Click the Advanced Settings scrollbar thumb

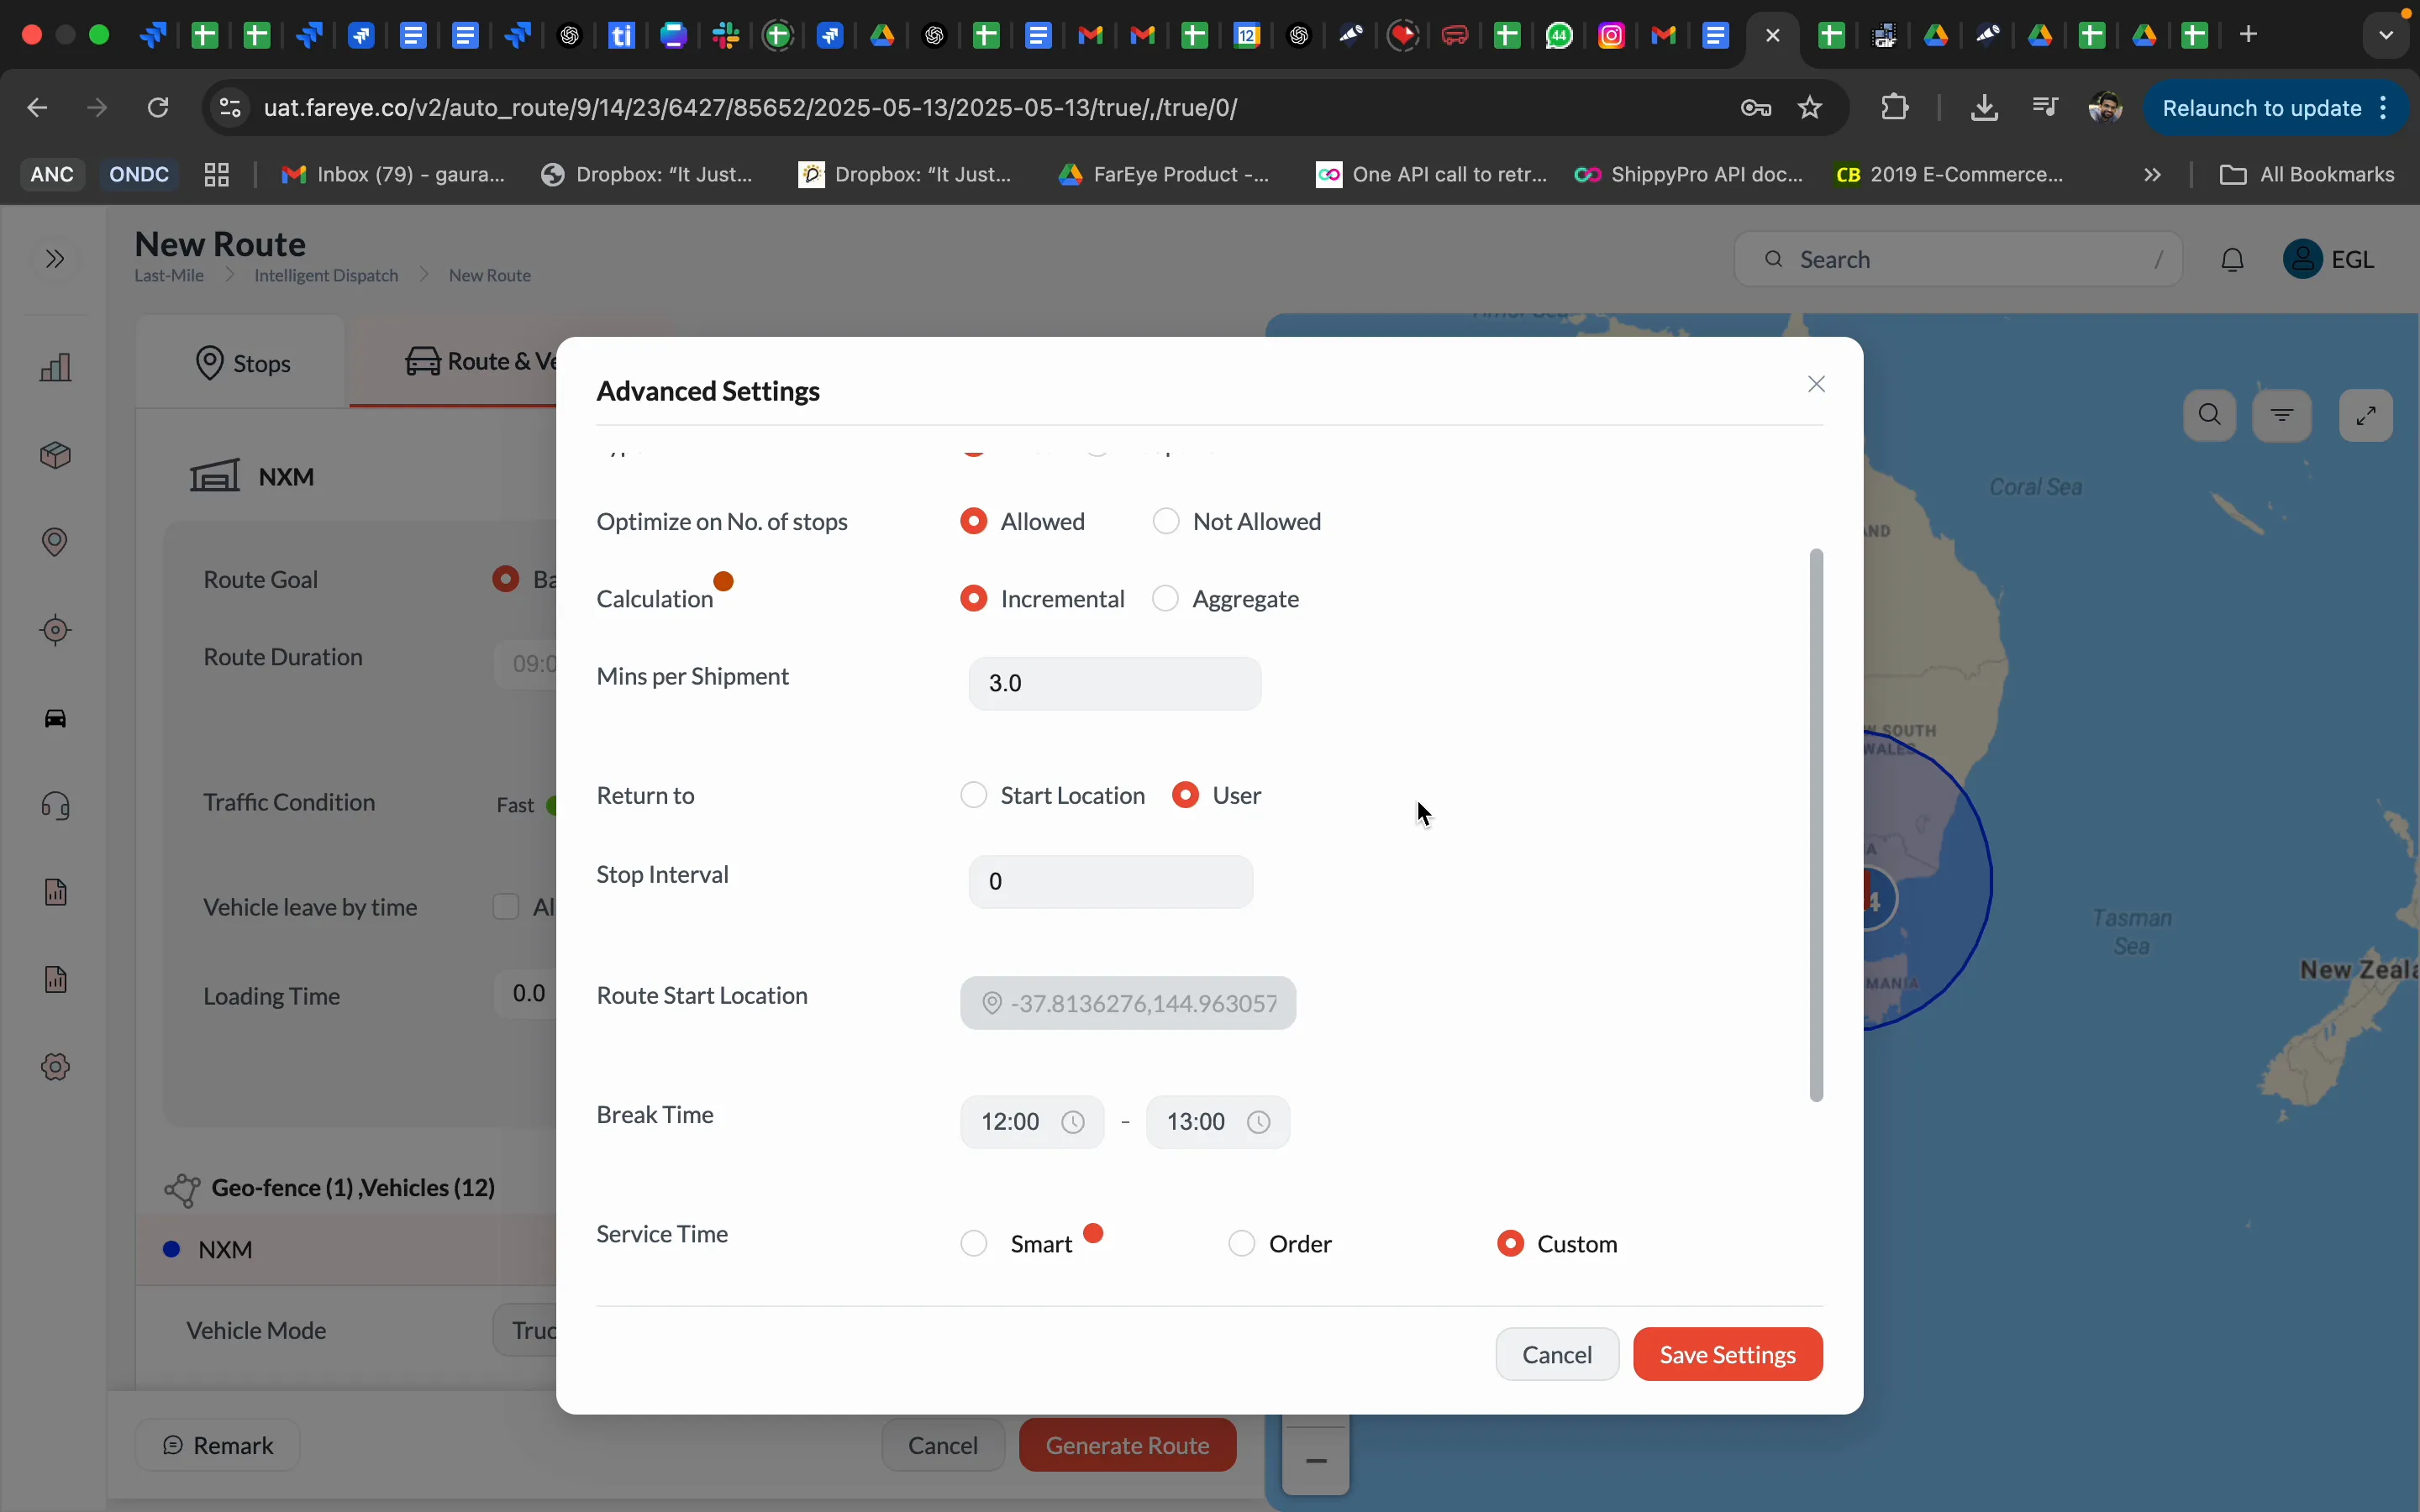[x=1816, y=825]
